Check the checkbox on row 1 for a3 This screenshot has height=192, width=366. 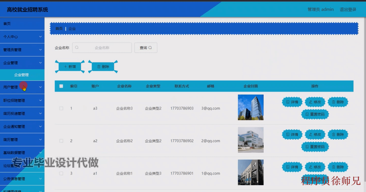click(x=61, y=108)
